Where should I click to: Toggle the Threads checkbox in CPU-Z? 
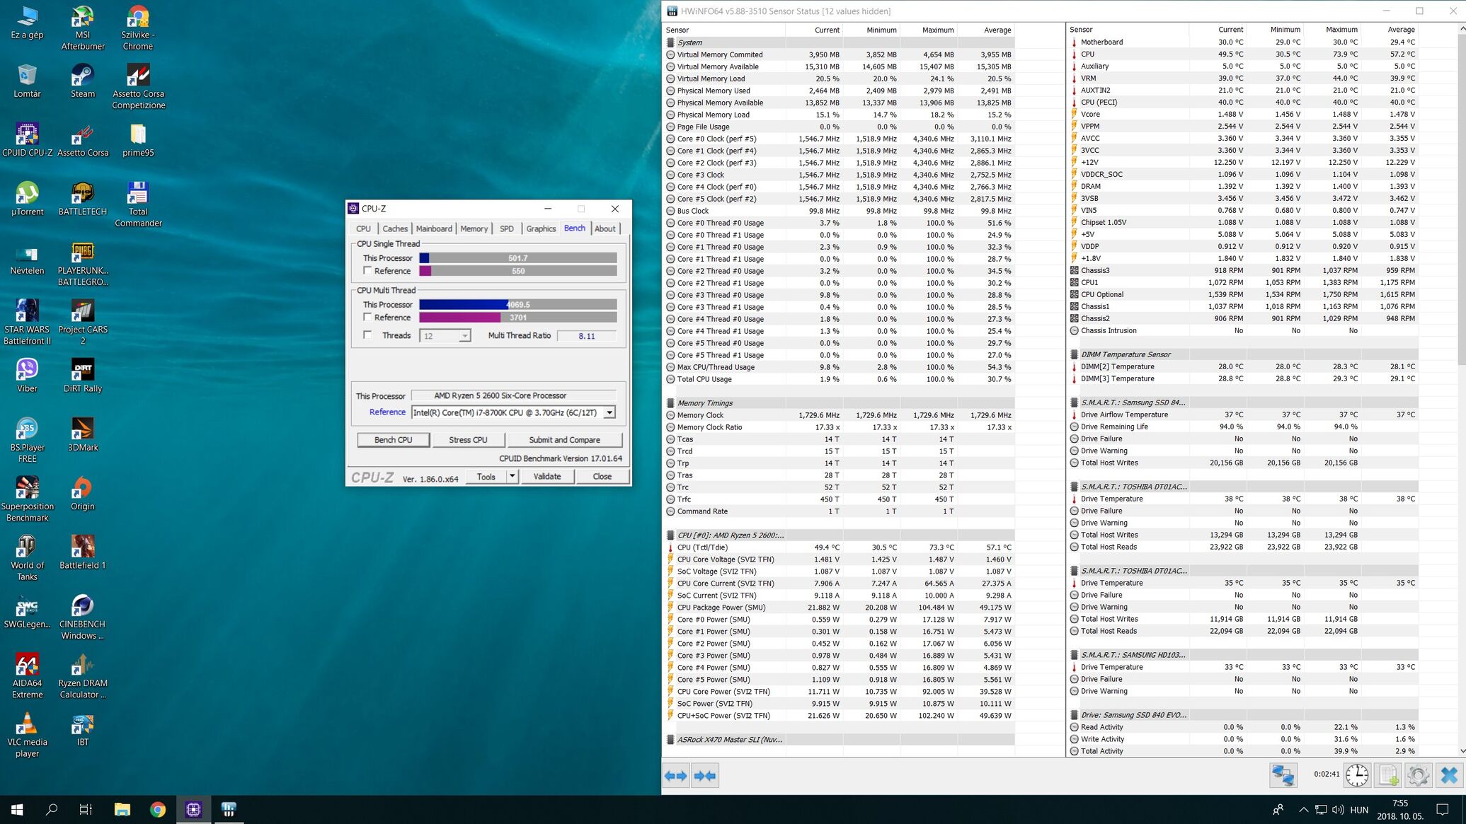coord(367,335)
